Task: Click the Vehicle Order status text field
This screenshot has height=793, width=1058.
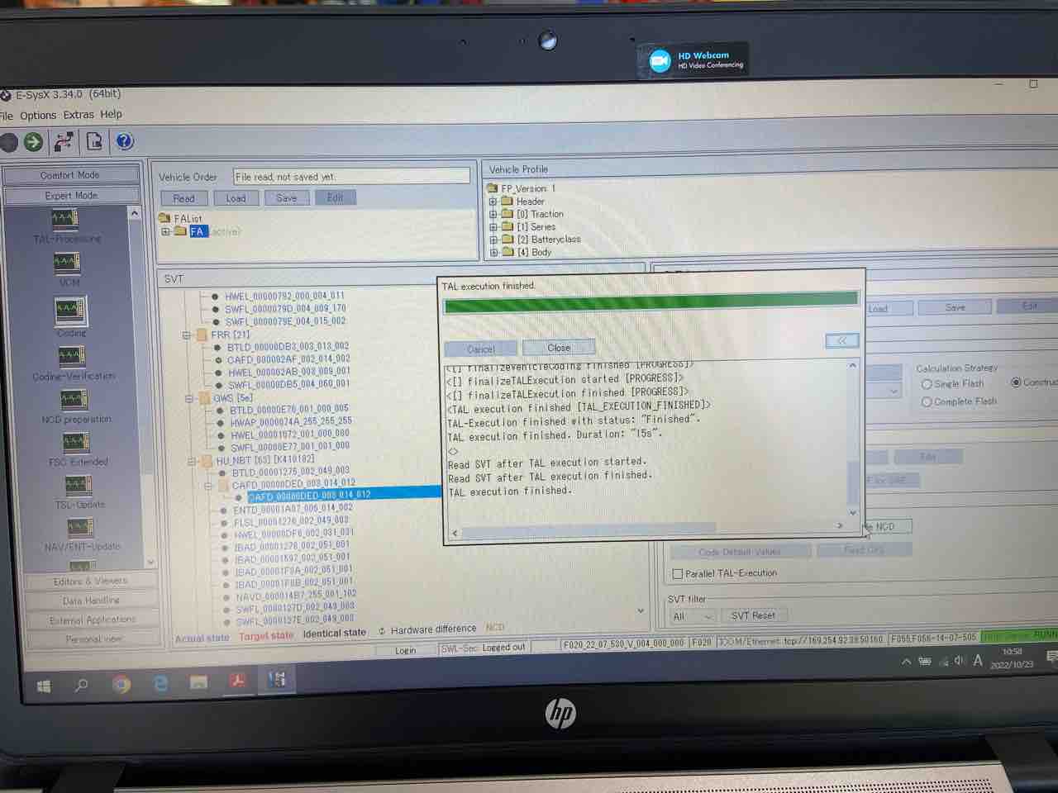Action: 350,177
